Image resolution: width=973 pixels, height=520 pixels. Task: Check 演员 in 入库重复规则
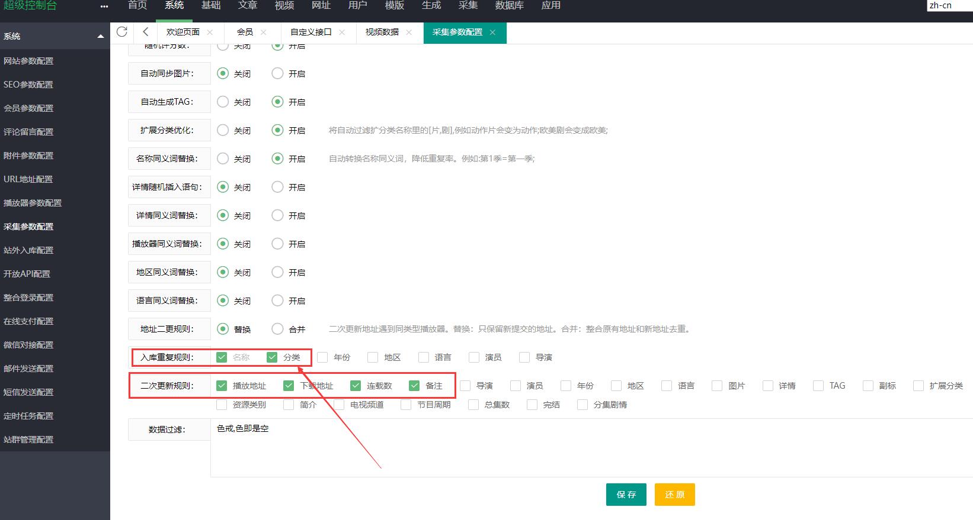coord(473,357)
